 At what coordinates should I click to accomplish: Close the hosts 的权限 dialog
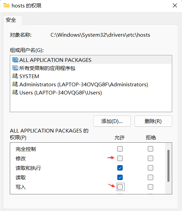(175, 5)
